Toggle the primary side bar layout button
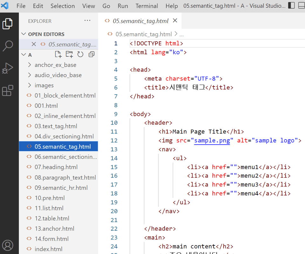The width and height of the screenshot is (305, 254). [x=291, y=6]
